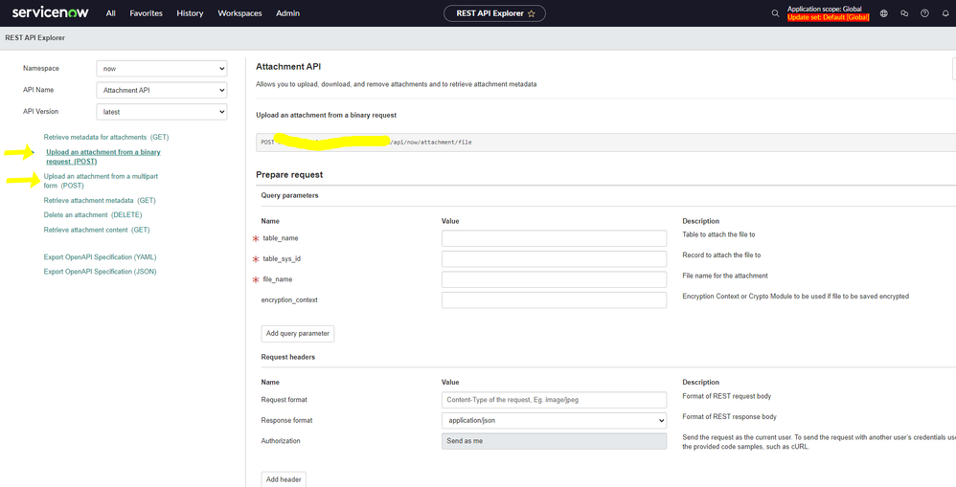The height and width of the screenshot is (487, 956).
Task: Open Delete an attachment (DELETE)
Action: click(x=93, y=215)
